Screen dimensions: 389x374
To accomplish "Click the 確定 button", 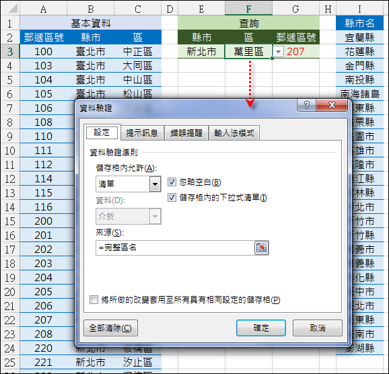I will (261, 328).
